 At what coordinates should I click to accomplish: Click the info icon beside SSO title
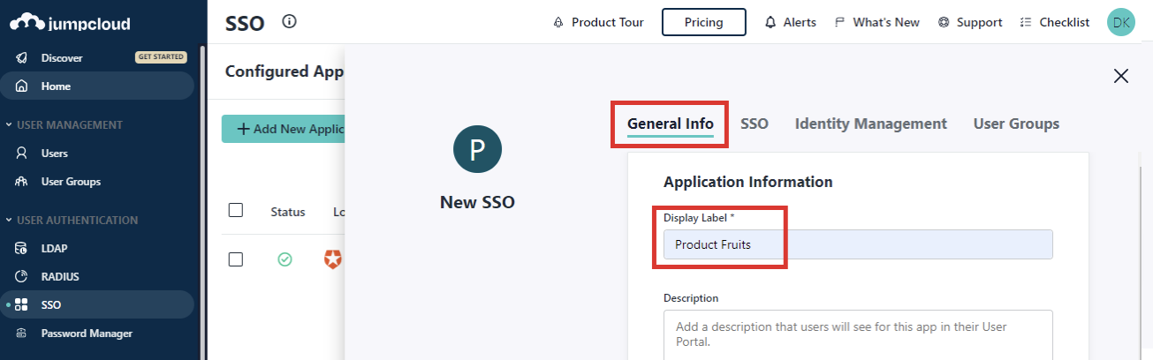289,21
